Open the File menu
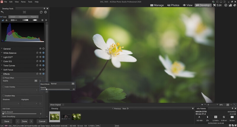The width and height of the screenshot is (237, 127). point(6,2)
